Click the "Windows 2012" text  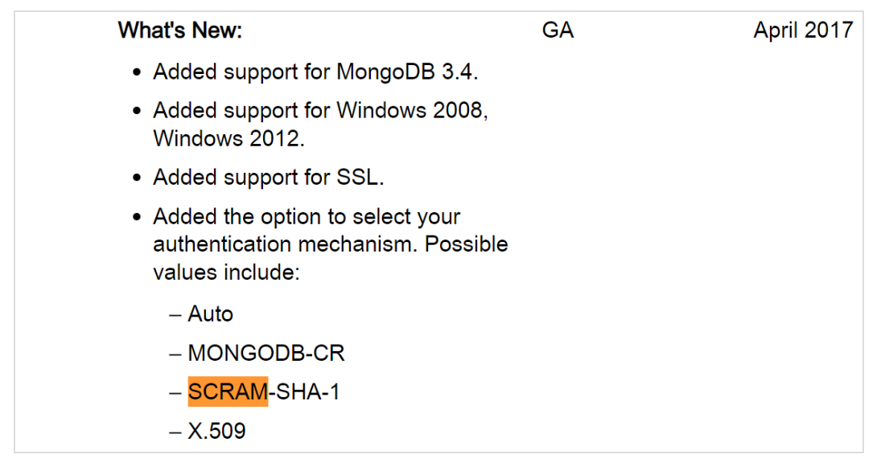pos(228,138)
